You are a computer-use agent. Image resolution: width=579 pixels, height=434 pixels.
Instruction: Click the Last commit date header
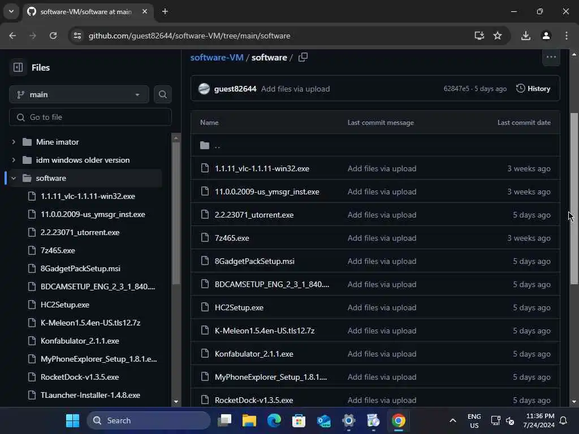[x=524, y=122]
